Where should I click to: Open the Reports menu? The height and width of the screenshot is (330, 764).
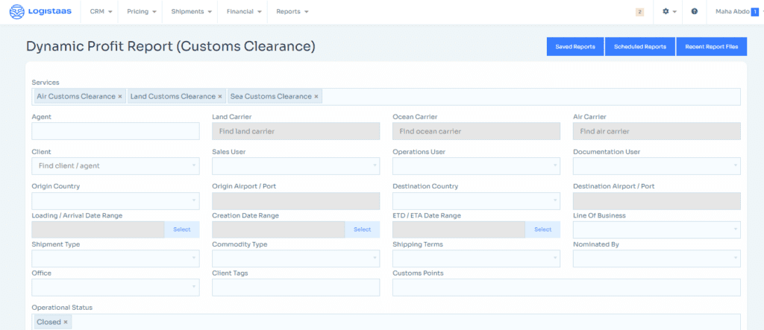click(x=292, y=12)
